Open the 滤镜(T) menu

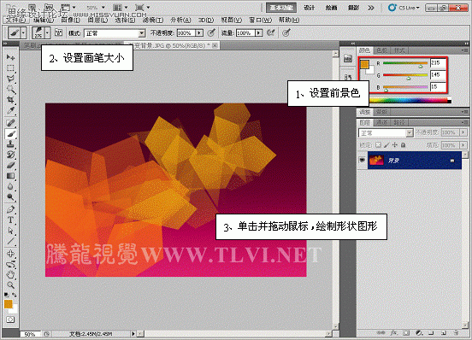pyautogui.click(x=153, y=20)
